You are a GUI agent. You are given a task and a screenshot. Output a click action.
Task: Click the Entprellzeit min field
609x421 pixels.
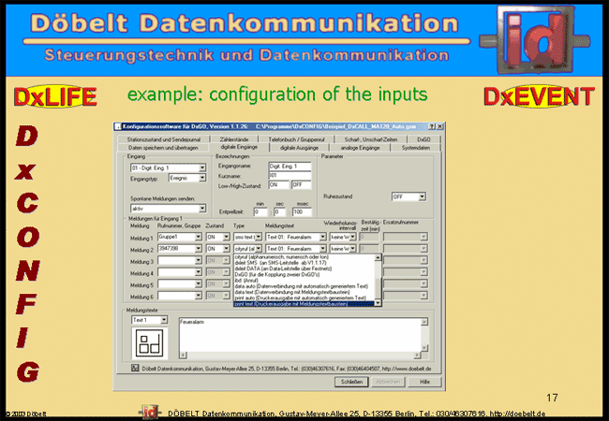260,212
